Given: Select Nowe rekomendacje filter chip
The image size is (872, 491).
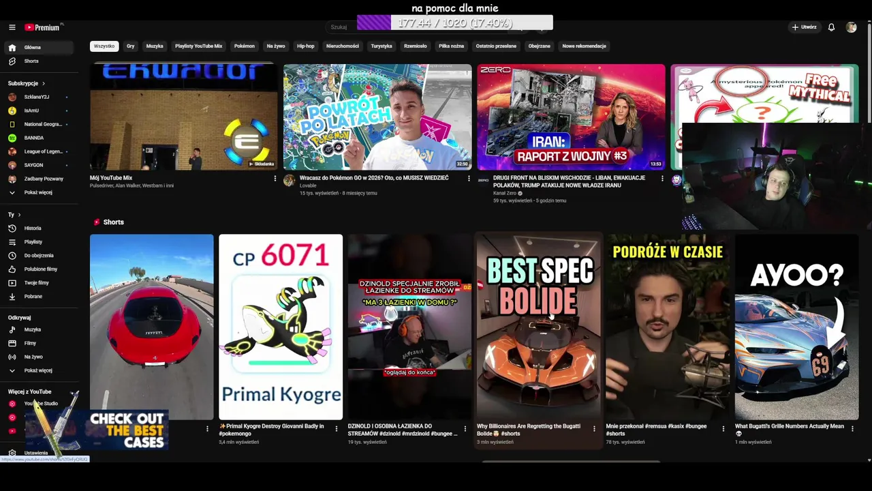Looking at the screenshot, I should click(585, 46).
